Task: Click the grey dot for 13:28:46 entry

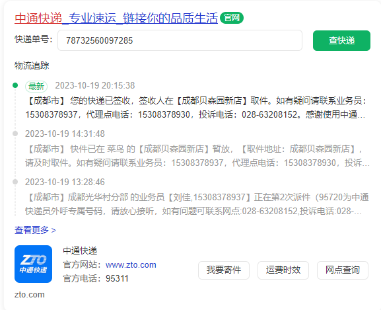Action: pos(15,182)
